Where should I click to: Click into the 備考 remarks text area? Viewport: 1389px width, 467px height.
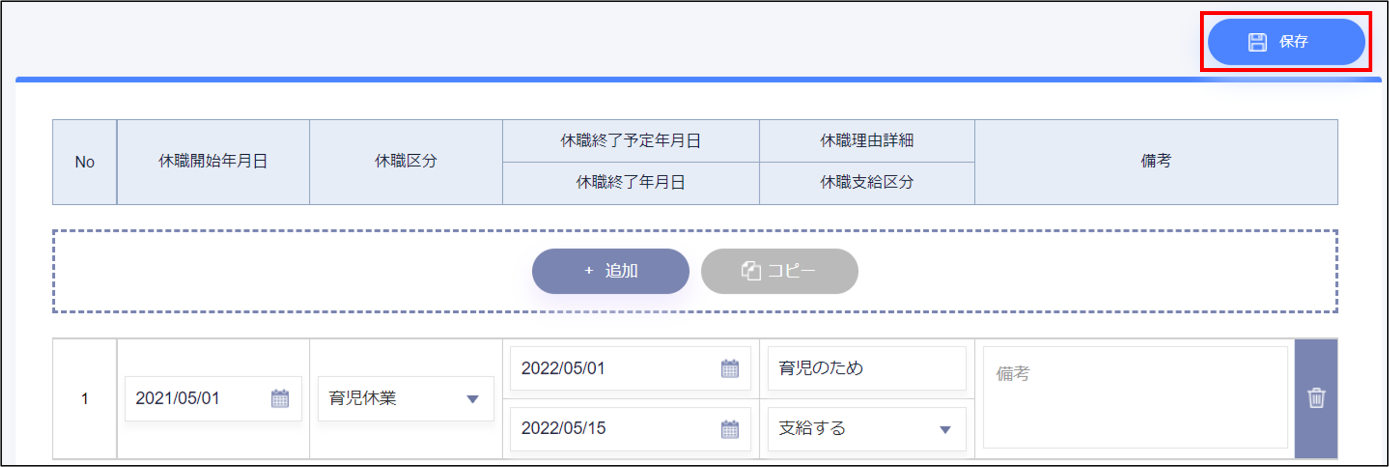1134,398
